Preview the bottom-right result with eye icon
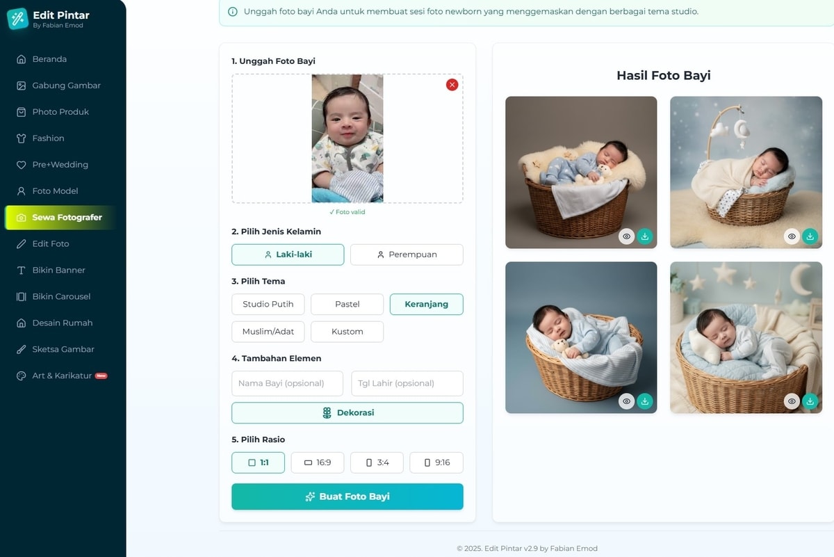 pos(792,401)
